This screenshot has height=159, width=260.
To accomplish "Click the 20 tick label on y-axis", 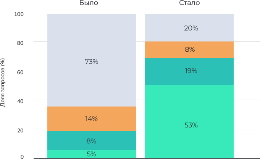I will point(20,130).
